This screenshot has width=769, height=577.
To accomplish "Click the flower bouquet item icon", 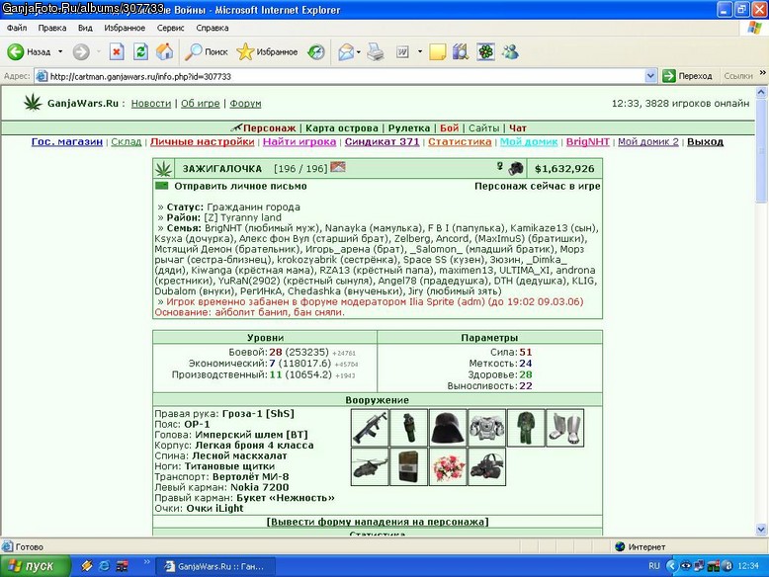I will point(449,466).
